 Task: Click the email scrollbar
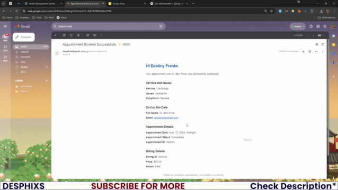click(x=328, y=97)
